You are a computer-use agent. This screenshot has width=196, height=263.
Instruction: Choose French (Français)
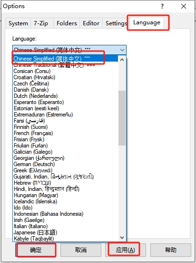point(66,133)
